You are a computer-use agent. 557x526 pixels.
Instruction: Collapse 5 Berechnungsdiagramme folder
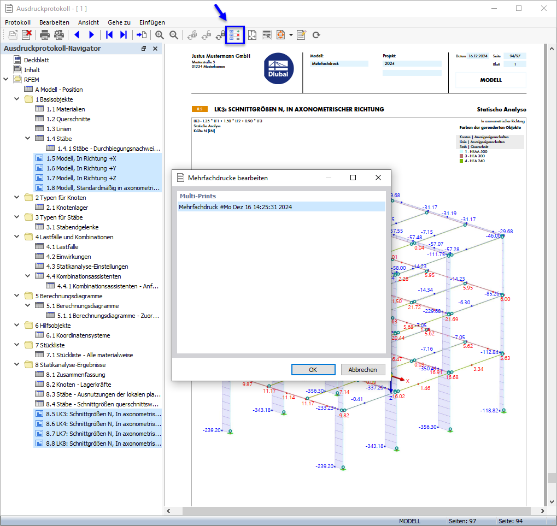point(17,295)
